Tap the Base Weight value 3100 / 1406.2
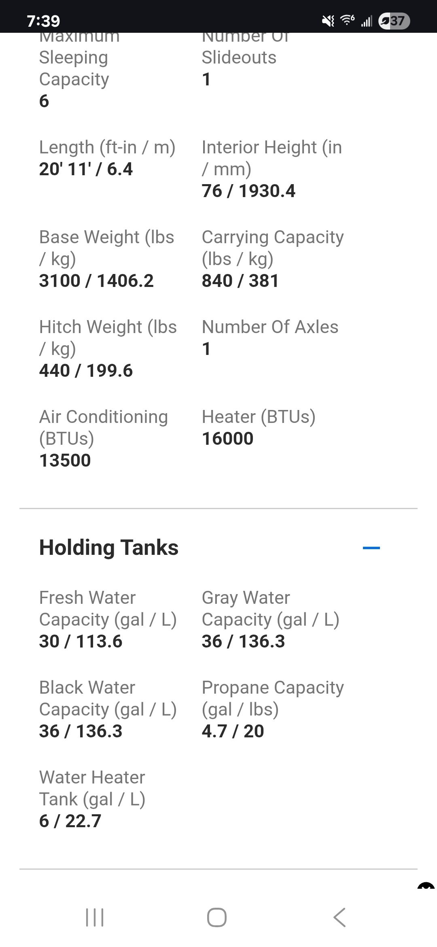The width and height of the screenshot is (437, 947). click(96, 281)
